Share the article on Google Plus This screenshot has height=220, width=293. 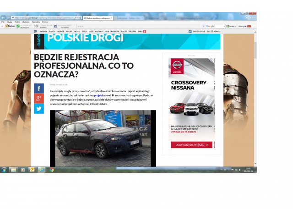(x=39, y=99)
